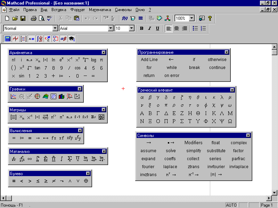Insert capital Omega Greek letter
278x208 pixels.
coord(230,121)
